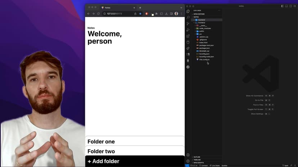This screenshot has width=298, height=167.
Task: Open the Extensions view
Action: [x=188, y=36]
